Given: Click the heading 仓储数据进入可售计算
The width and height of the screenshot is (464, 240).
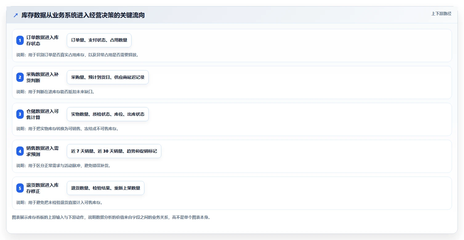Looking at the screenshot, I should 42,114.
